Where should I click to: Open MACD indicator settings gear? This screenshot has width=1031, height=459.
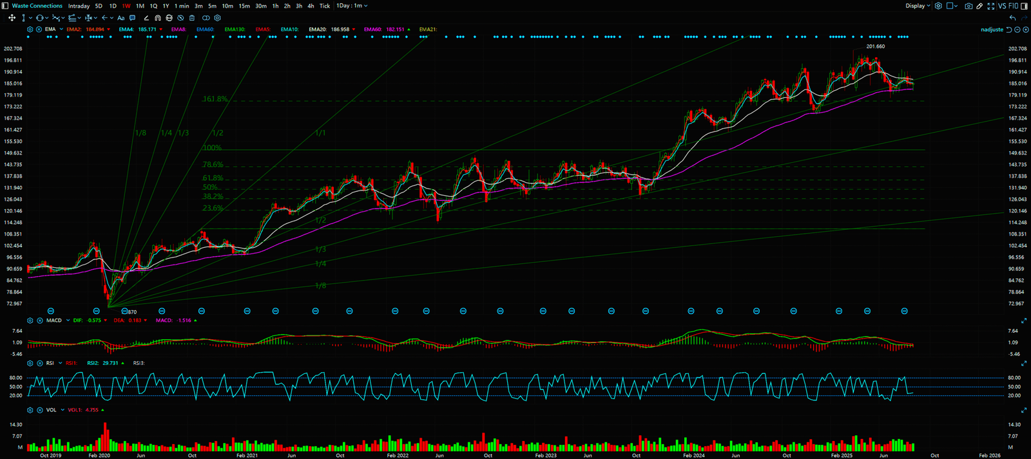(x=30, y=321)
